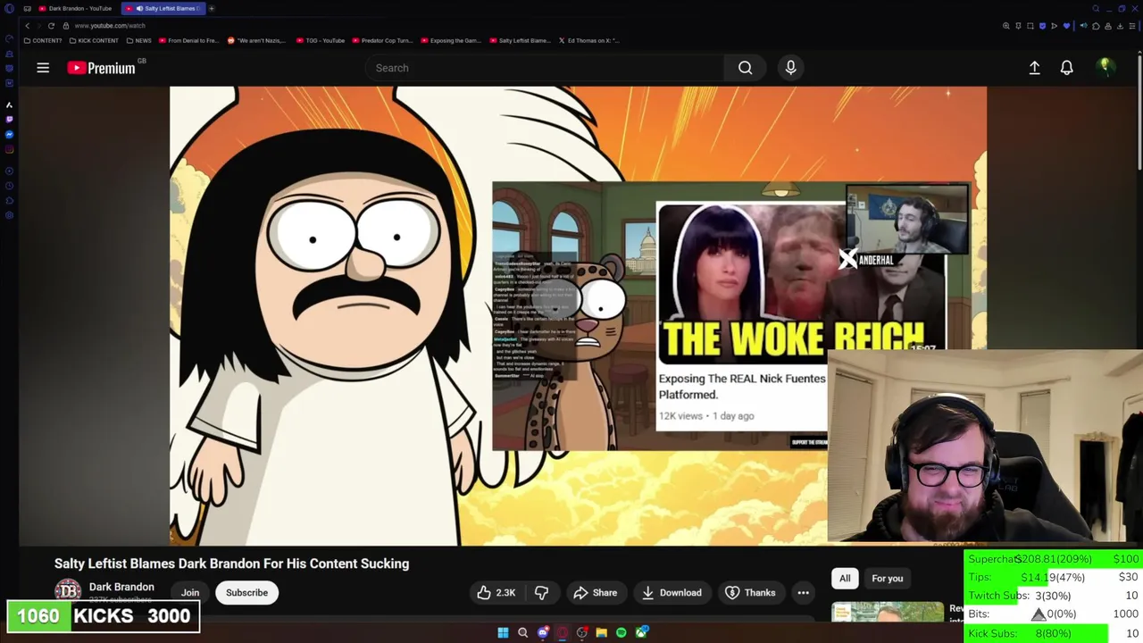Join Dark Brandon channel membership
The width and height of the screenshot is (1143, 643).
(190, 593)
